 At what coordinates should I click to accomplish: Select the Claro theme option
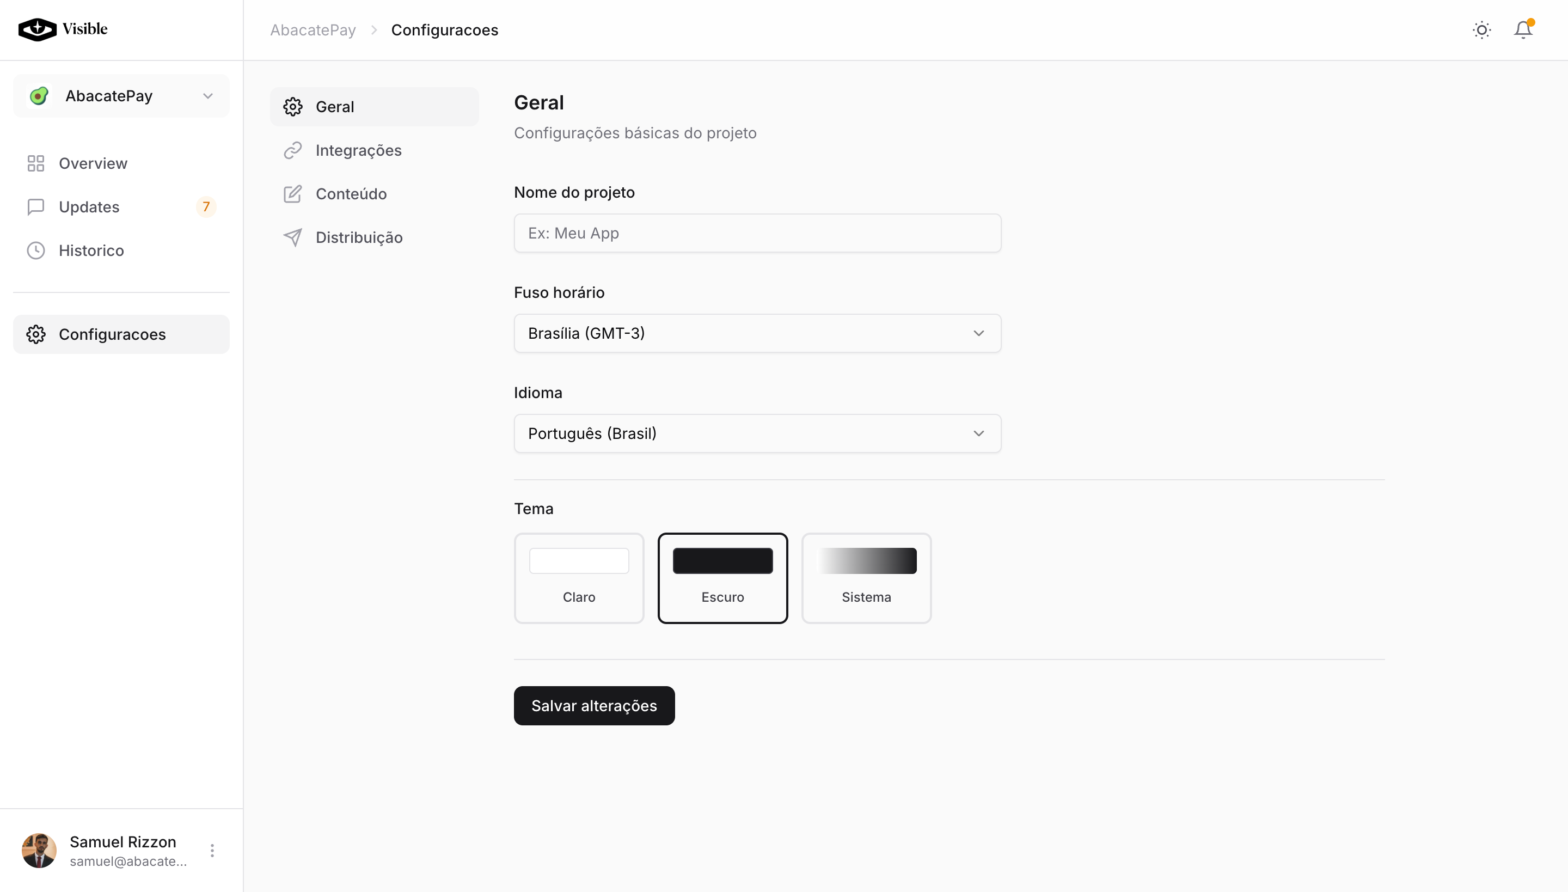[x=579, y=578]
